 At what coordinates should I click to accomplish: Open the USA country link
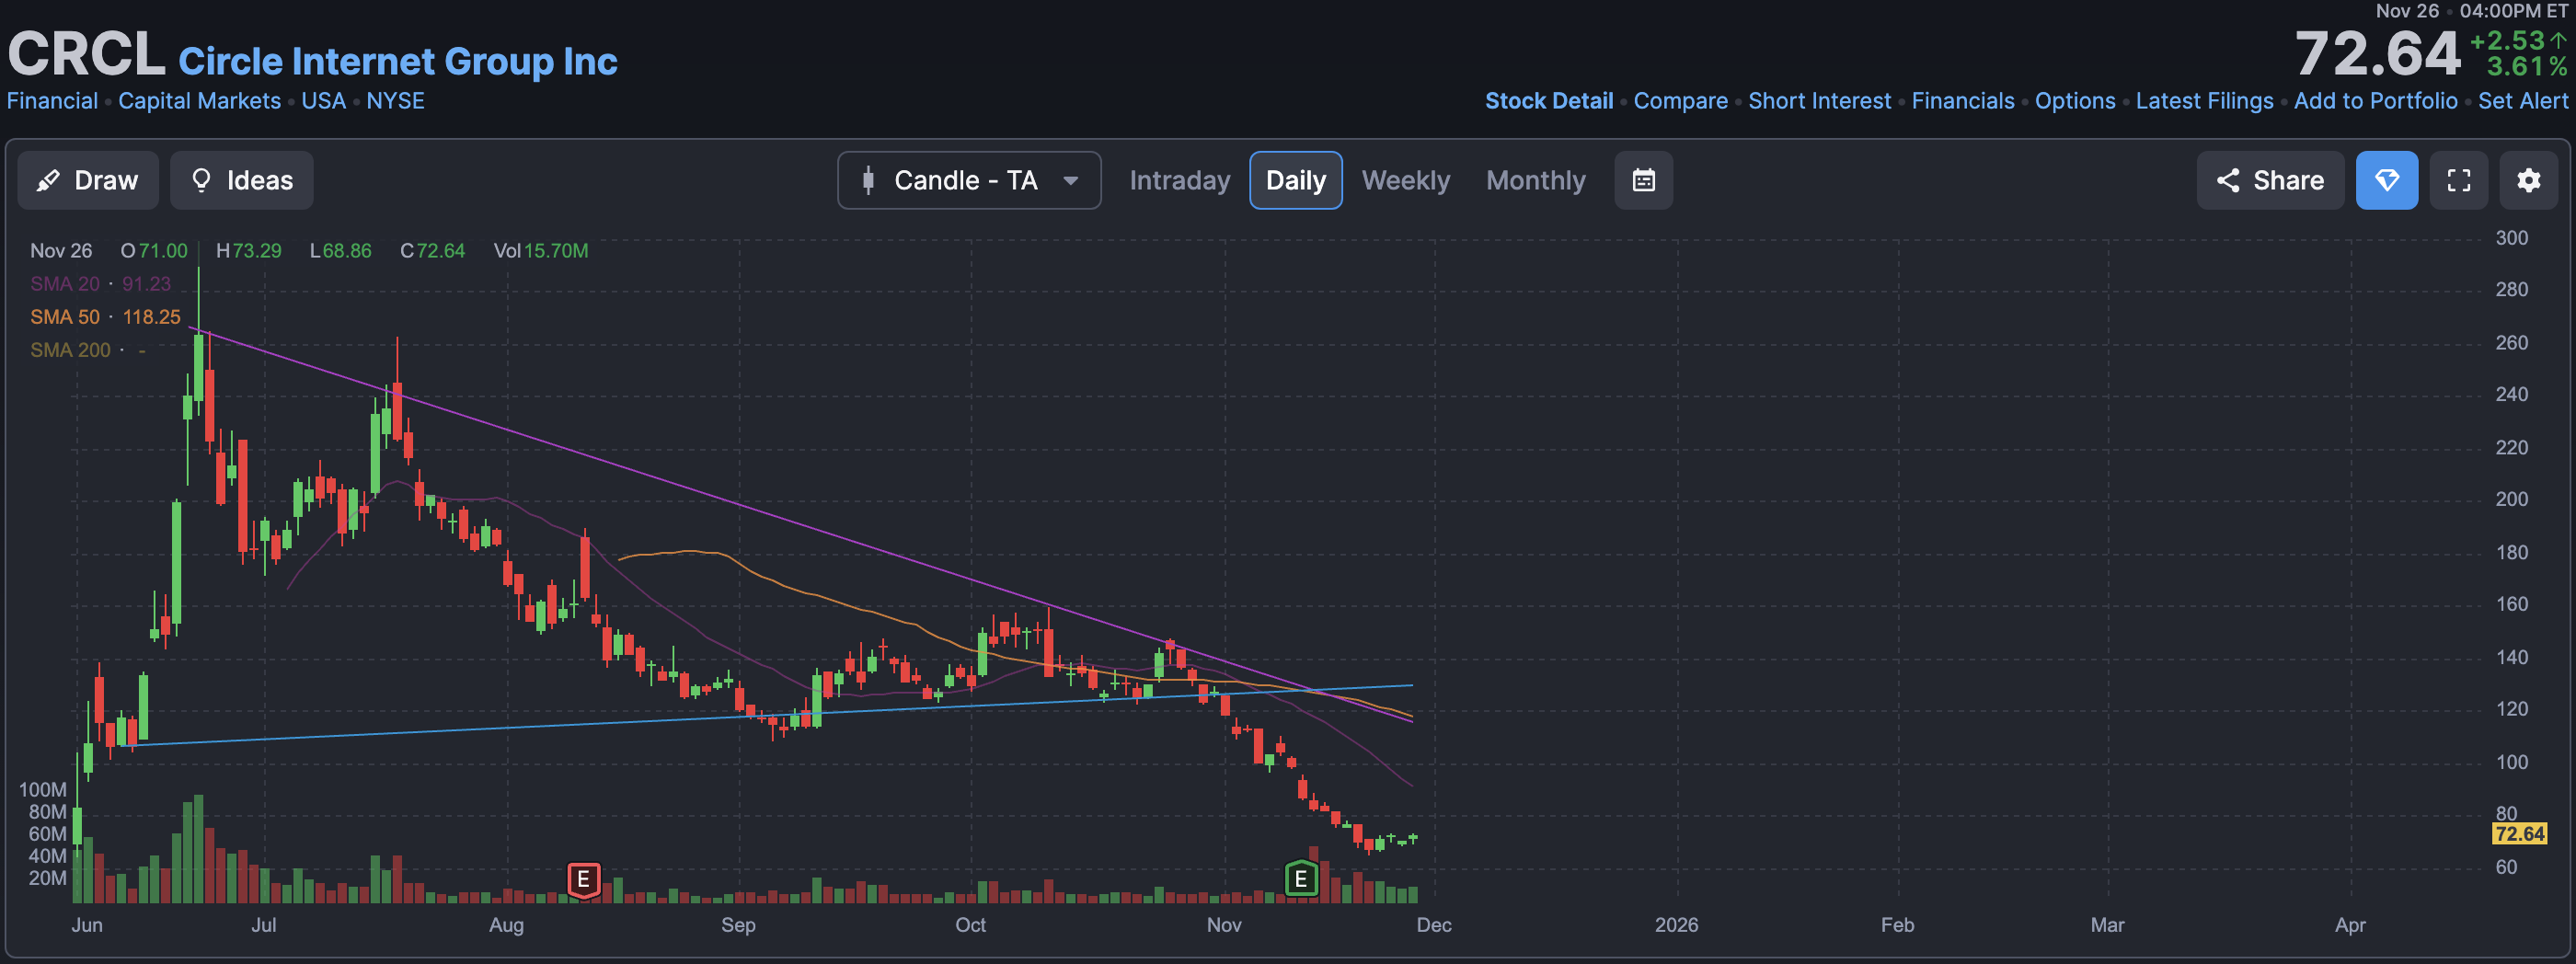324,101
